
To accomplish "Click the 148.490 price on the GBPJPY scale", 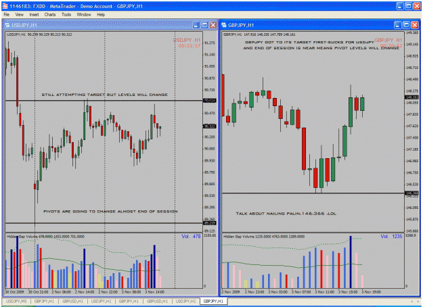I will click(x=412, y=79).
